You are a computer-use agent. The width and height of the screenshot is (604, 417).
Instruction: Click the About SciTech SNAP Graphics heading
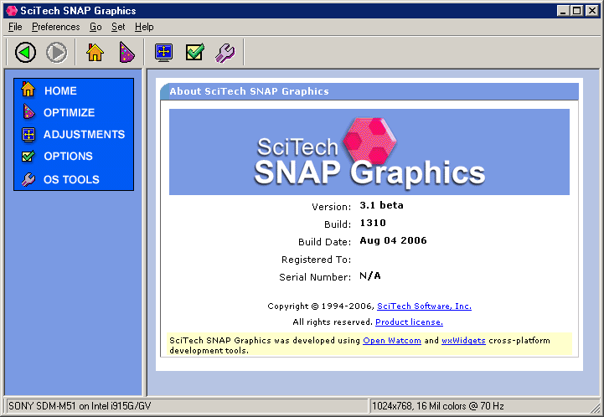(250, 91)
